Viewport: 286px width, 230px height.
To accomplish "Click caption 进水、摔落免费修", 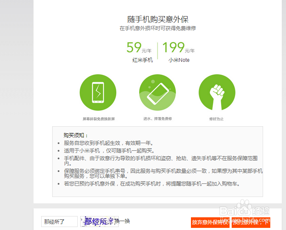I will point(157,119).
